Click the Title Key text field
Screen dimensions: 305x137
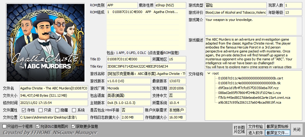click(146, 66)
